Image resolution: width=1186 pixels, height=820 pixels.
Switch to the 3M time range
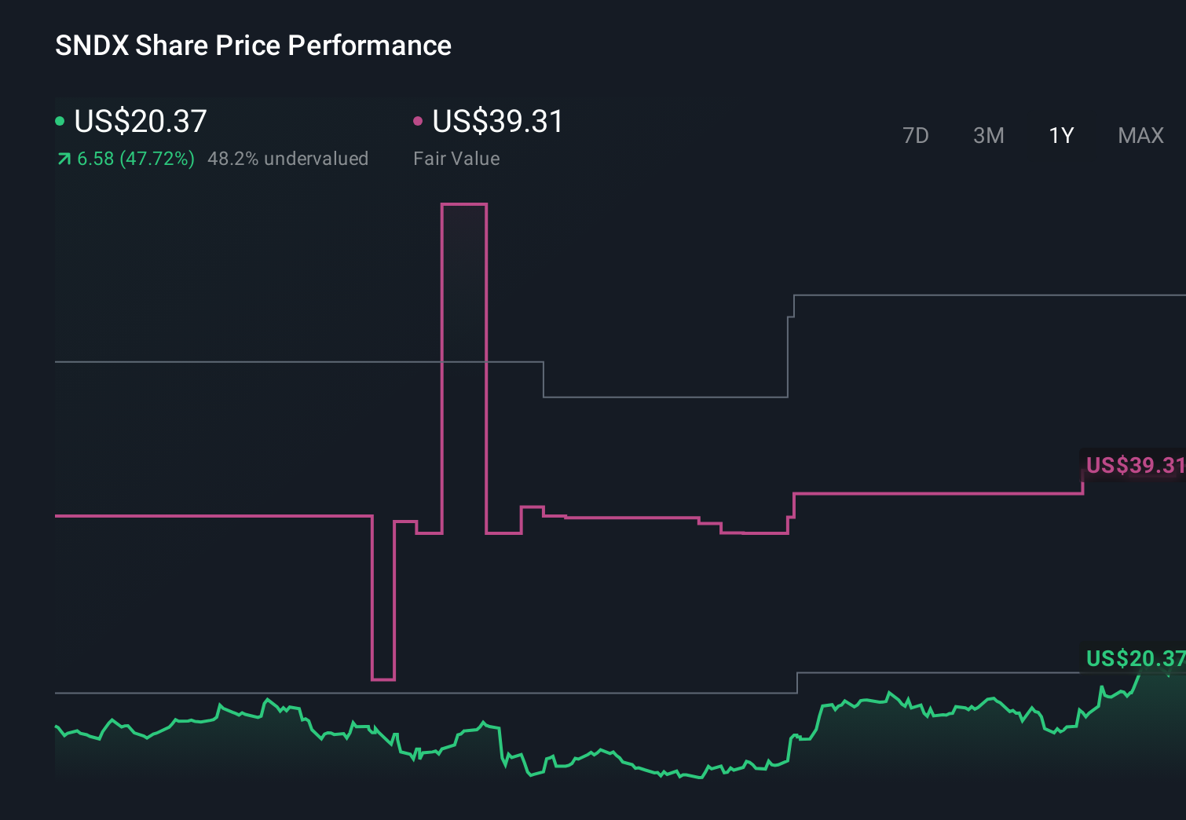[988, 135]
